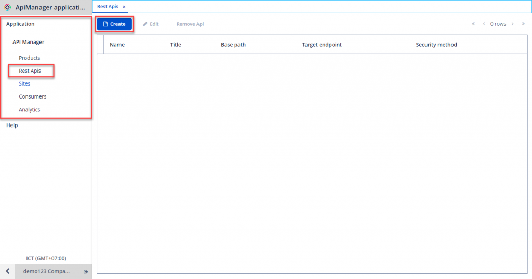Click the ApiManager application logo icon
532x279 pixels.
coord(7,7)
